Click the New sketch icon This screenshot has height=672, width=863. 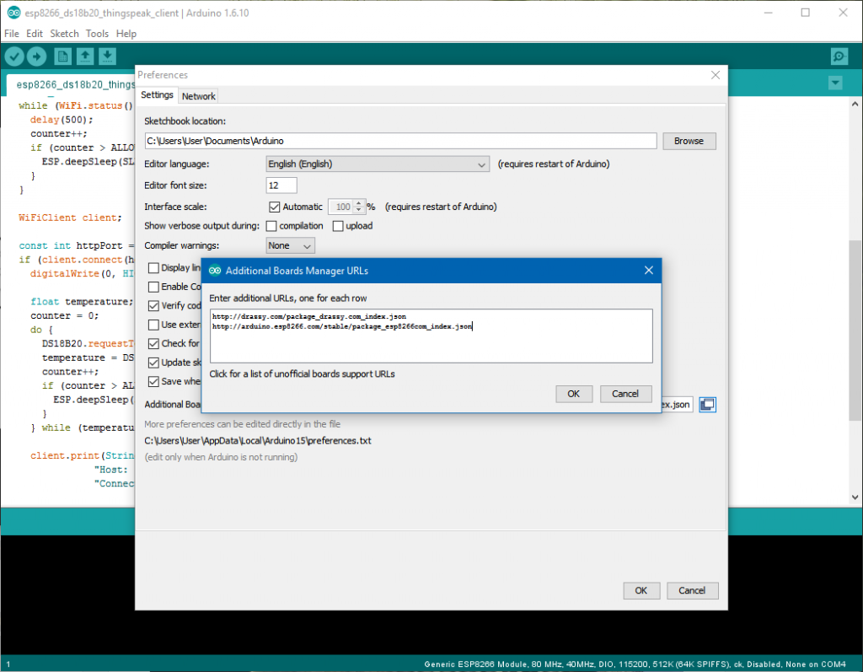tap(62, 56)
